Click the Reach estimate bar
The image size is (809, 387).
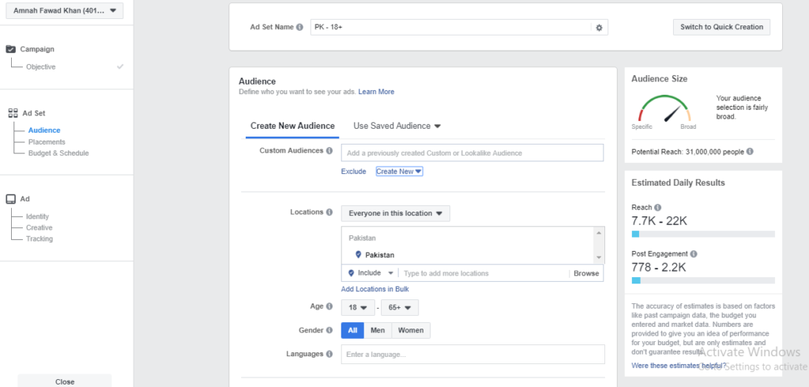[x=703, y=234]
